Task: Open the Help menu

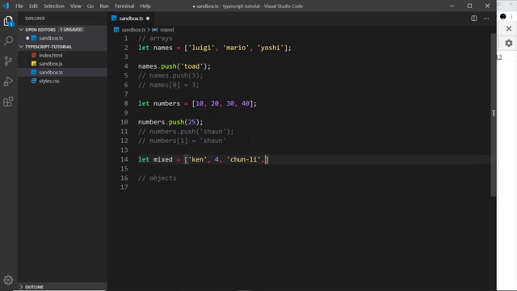Action: pos(145,6)
